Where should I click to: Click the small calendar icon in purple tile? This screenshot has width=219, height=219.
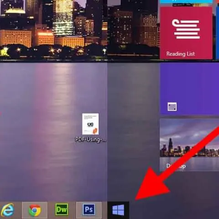click(172, 107)
